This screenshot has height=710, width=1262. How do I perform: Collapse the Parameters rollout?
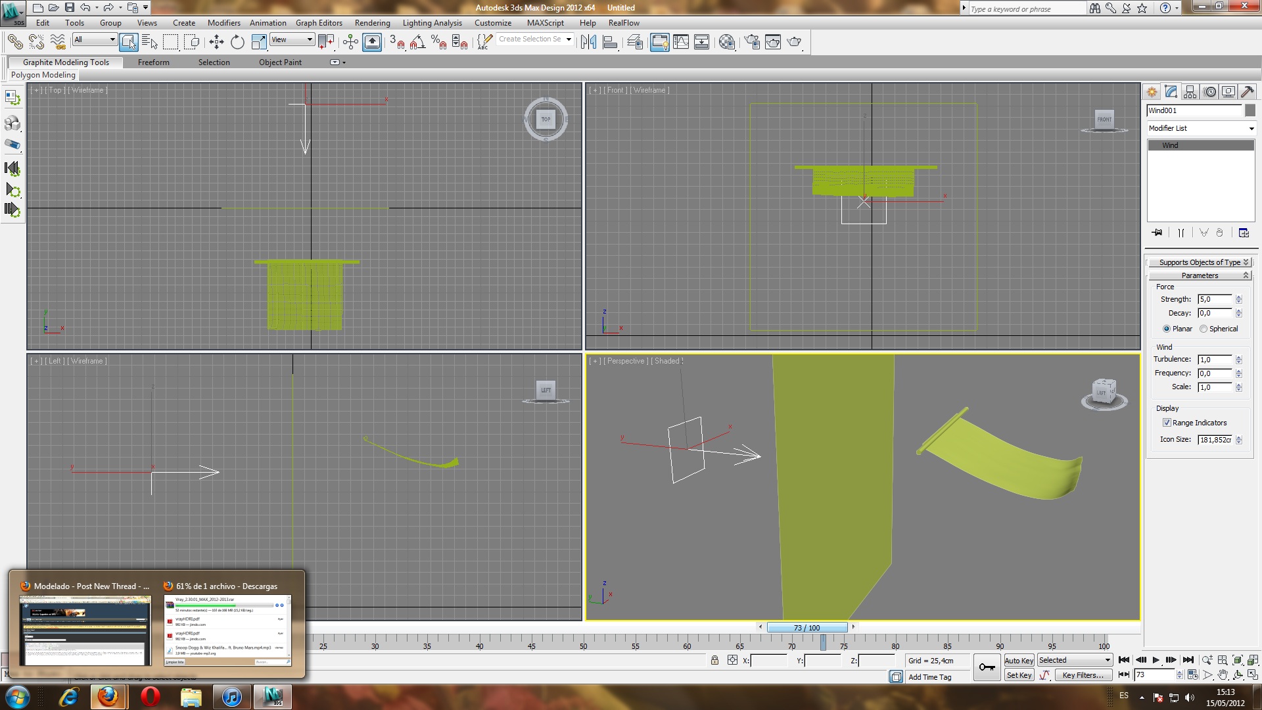tap(1200, 275)
